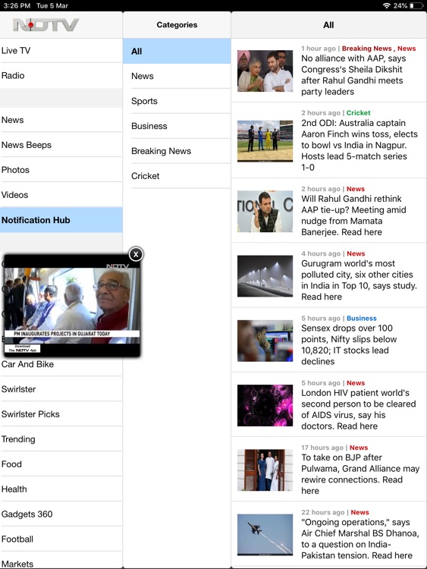Read 'To take on BJP after Pulwama' headline
Screen dimensions: 427x569
click(360, 474)
